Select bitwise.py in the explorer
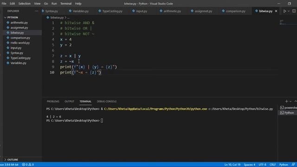The image size is (297, 167). tap(17, 33)
